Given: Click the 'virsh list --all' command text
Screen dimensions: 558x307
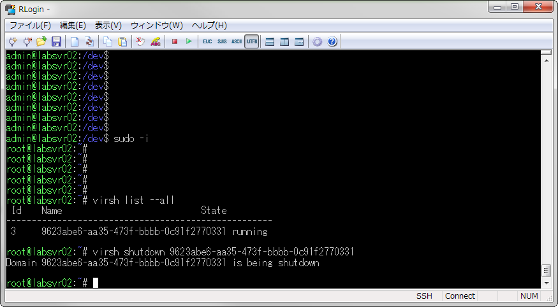Looking at the screenshot, I should [x=133, y=201].
